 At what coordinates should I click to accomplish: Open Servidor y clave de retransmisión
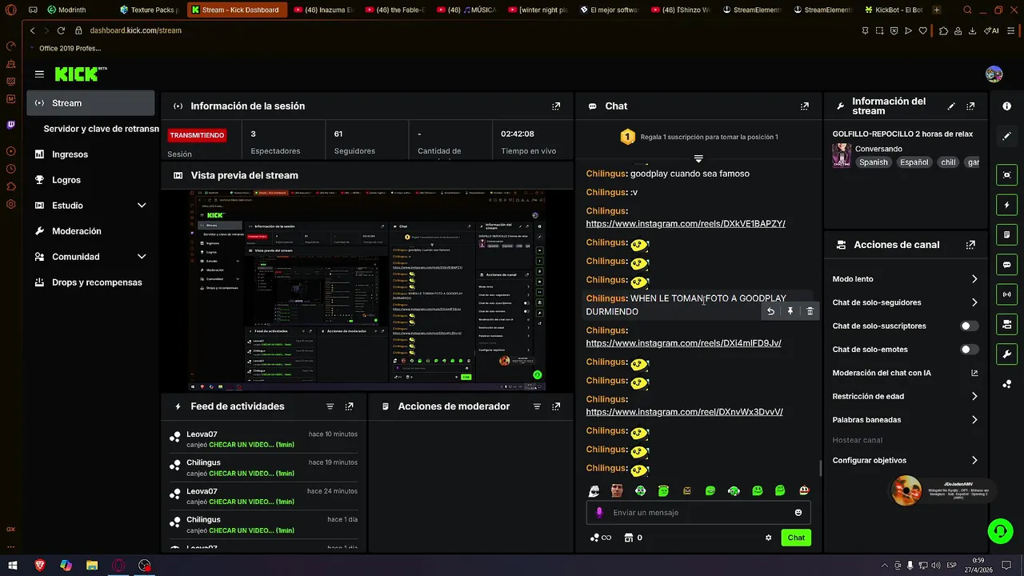tap(101, 129)
